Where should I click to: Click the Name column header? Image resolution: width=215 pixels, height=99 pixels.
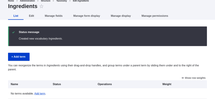(15, 84)
